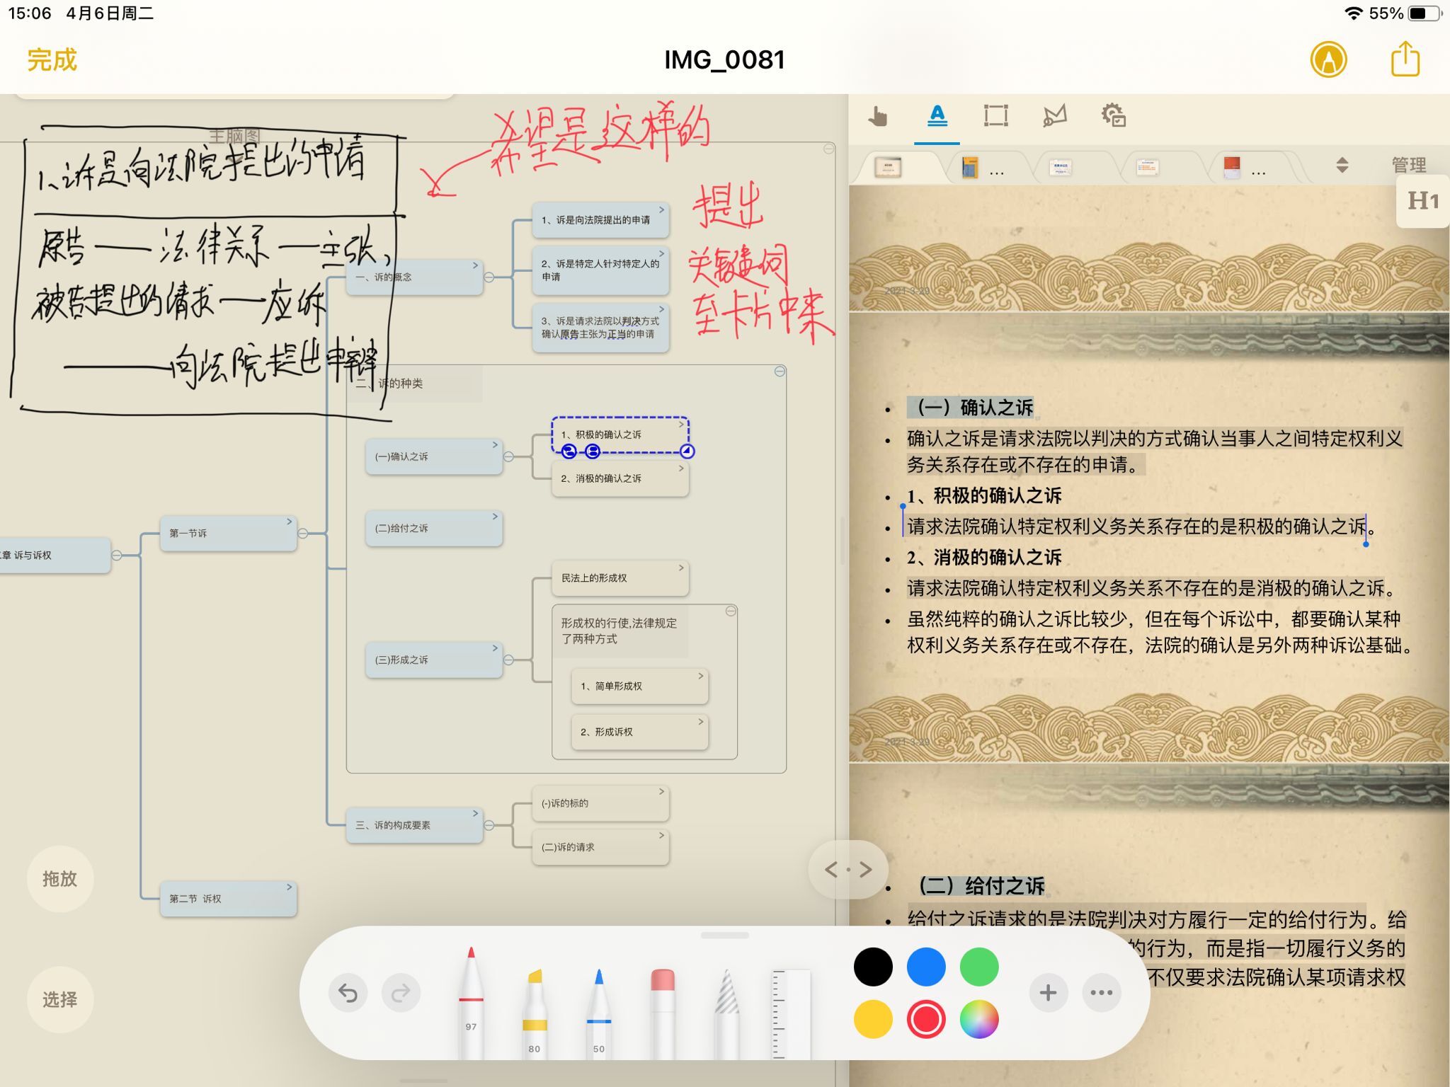Collapse the 诉的种类 group box

click(x=780, y=372)
